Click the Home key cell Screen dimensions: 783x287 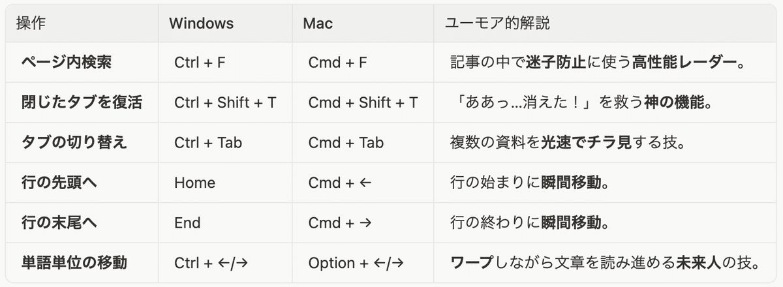pos(194,183)
